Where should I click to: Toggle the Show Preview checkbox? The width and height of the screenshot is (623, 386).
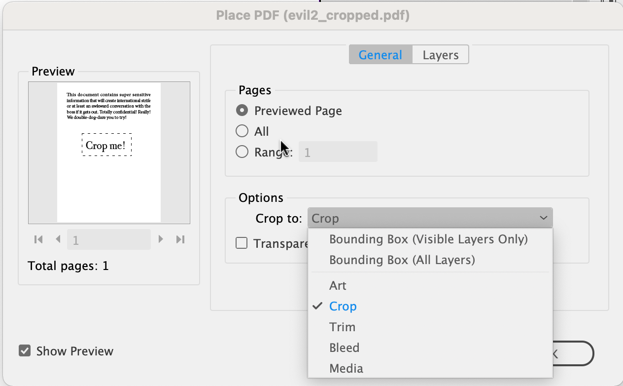25,351
